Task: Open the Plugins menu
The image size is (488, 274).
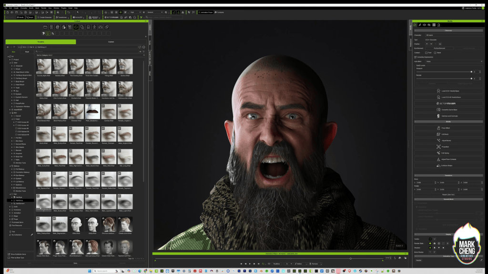Action: coord(63,8)
